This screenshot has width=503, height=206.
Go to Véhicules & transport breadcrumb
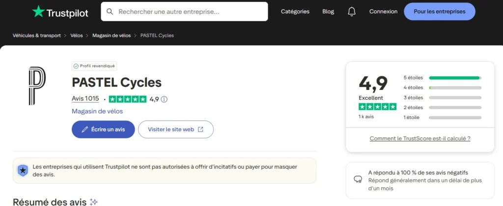point(36,35)
